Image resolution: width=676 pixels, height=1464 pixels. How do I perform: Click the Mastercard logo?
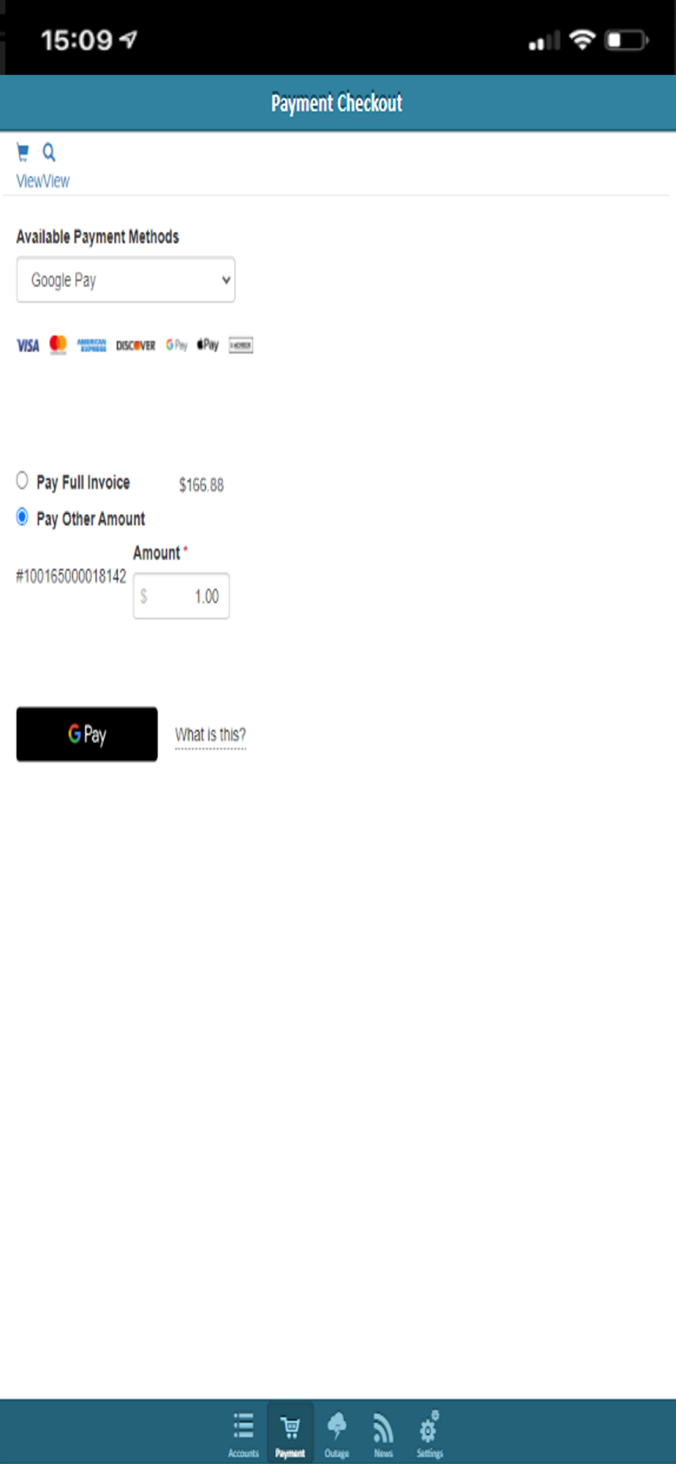[58, 345]
